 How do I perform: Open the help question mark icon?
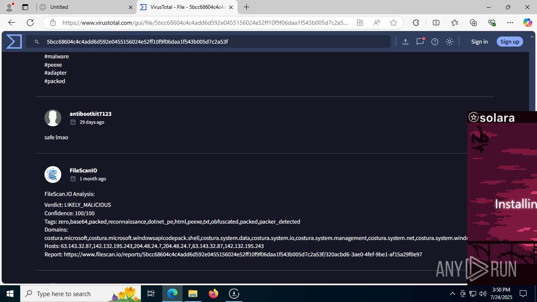click(x=435, y=42)
